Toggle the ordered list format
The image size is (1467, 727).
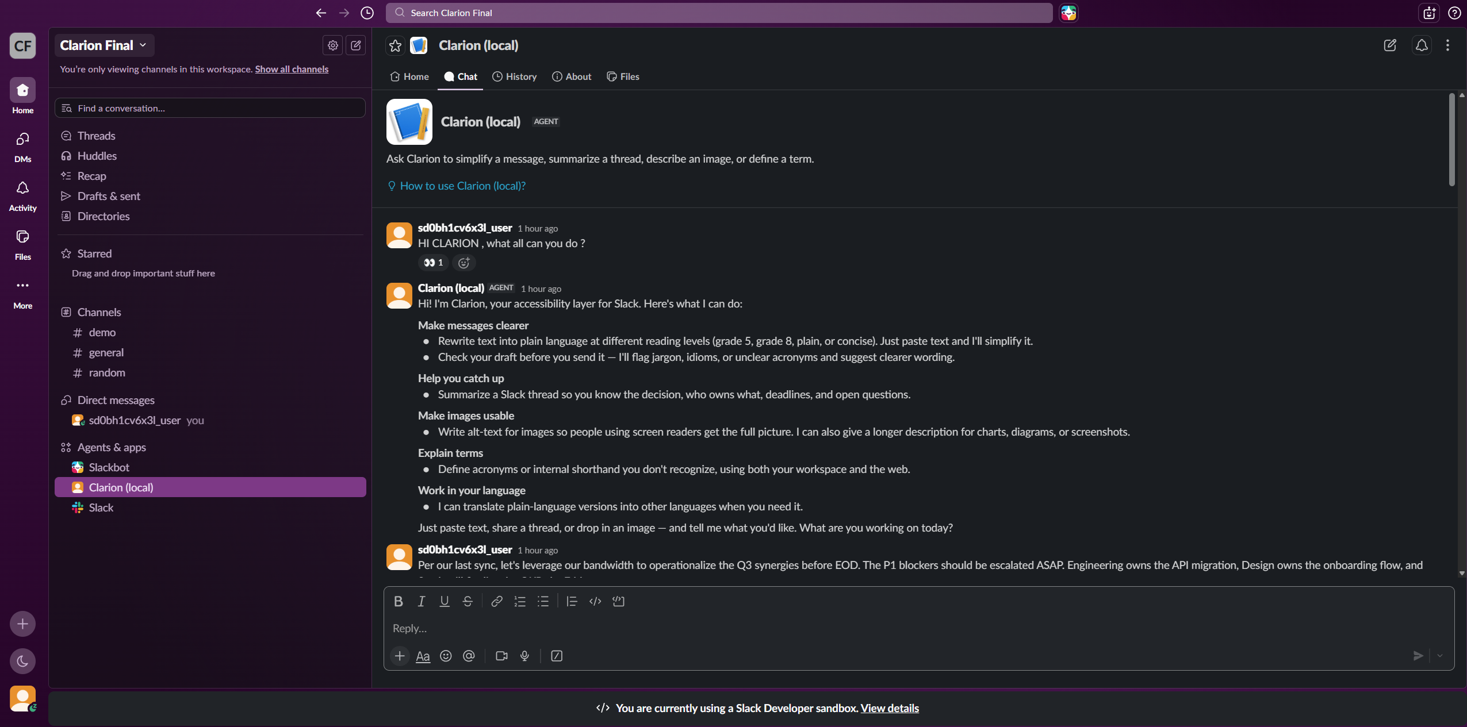tap(520, 601)
